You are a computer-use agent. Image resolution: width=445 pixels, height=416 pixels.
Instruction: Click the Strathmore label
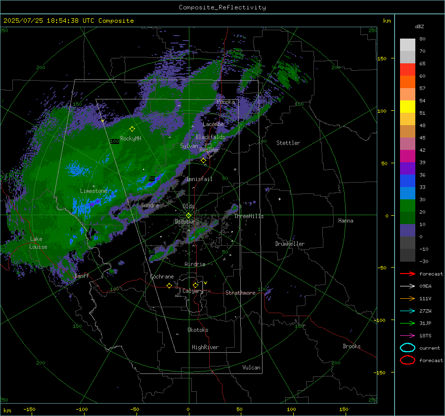[240, 293]
